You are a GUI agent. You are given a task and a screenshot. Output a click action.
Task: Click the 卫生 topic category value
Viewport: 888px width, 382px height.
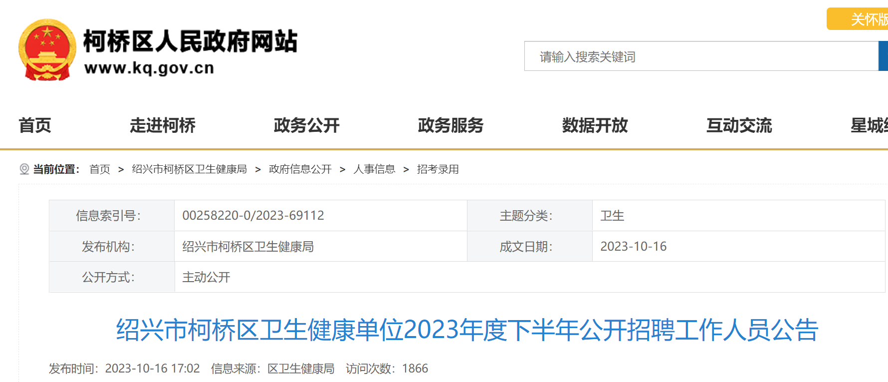(613, 216)
